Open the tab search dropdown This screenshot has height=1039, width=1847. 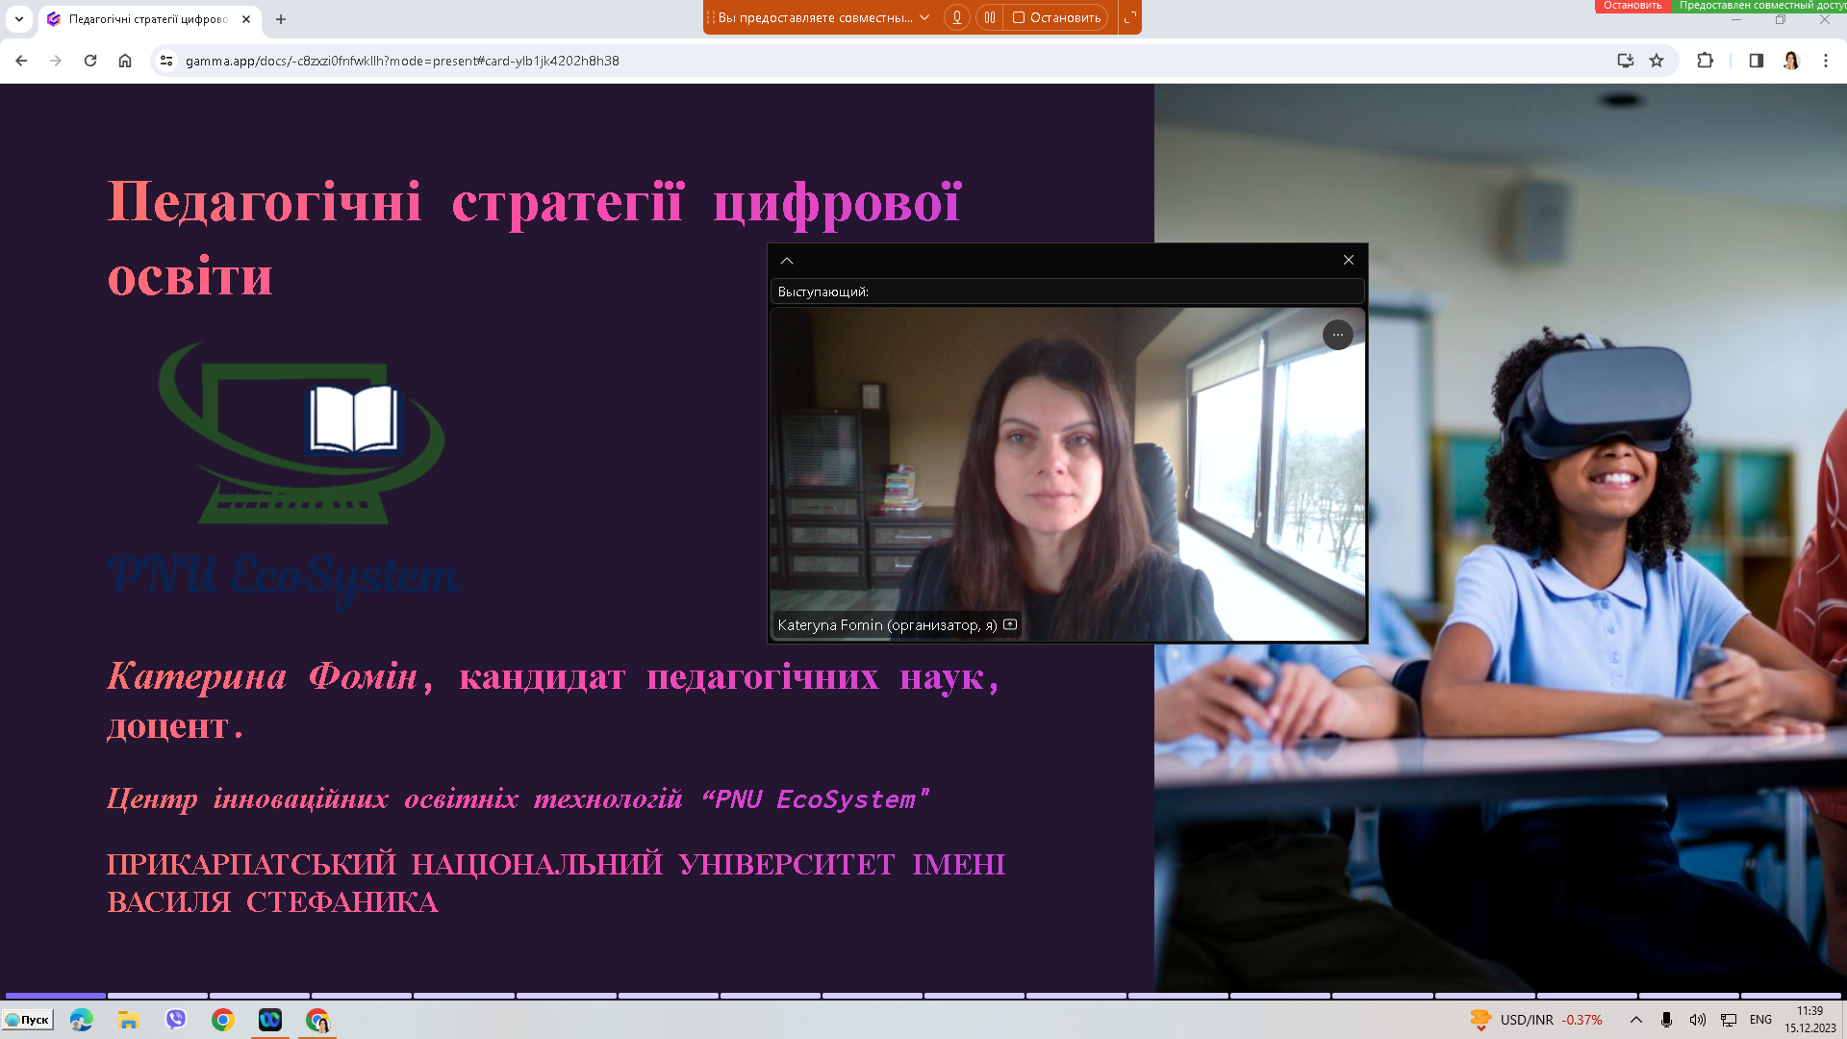coord(19,19)
